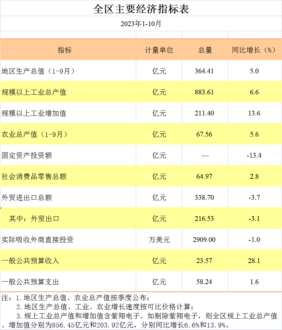Image resolution: width=282 pixels, height=330 pixels.
Task: Select the growth value 5.6
Action: tap(254, 134)
